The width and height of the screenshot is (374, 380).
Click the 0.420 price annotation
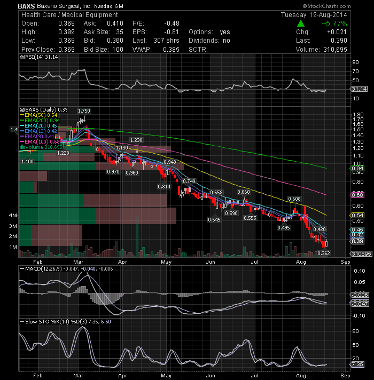(320, 229)
